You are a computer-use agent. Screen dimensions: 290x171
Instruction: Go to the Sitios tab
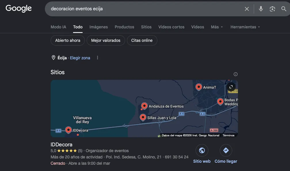[x=146, y=27]
